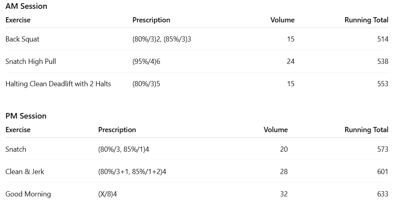Click the AM Session heading
The width and height of the screenshot is (405, 210).
click(x=26, y=6)
